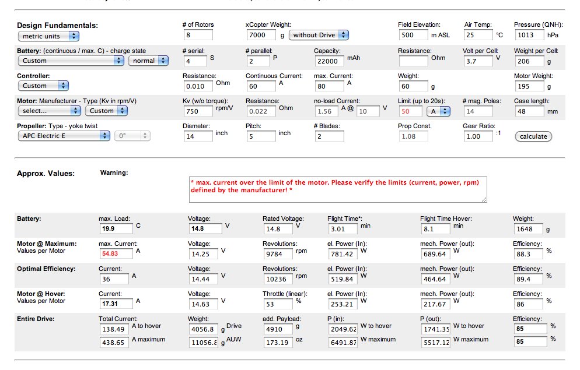
Task: Click the motor Kv field showing 750
Action: click(x=197, y=111)
